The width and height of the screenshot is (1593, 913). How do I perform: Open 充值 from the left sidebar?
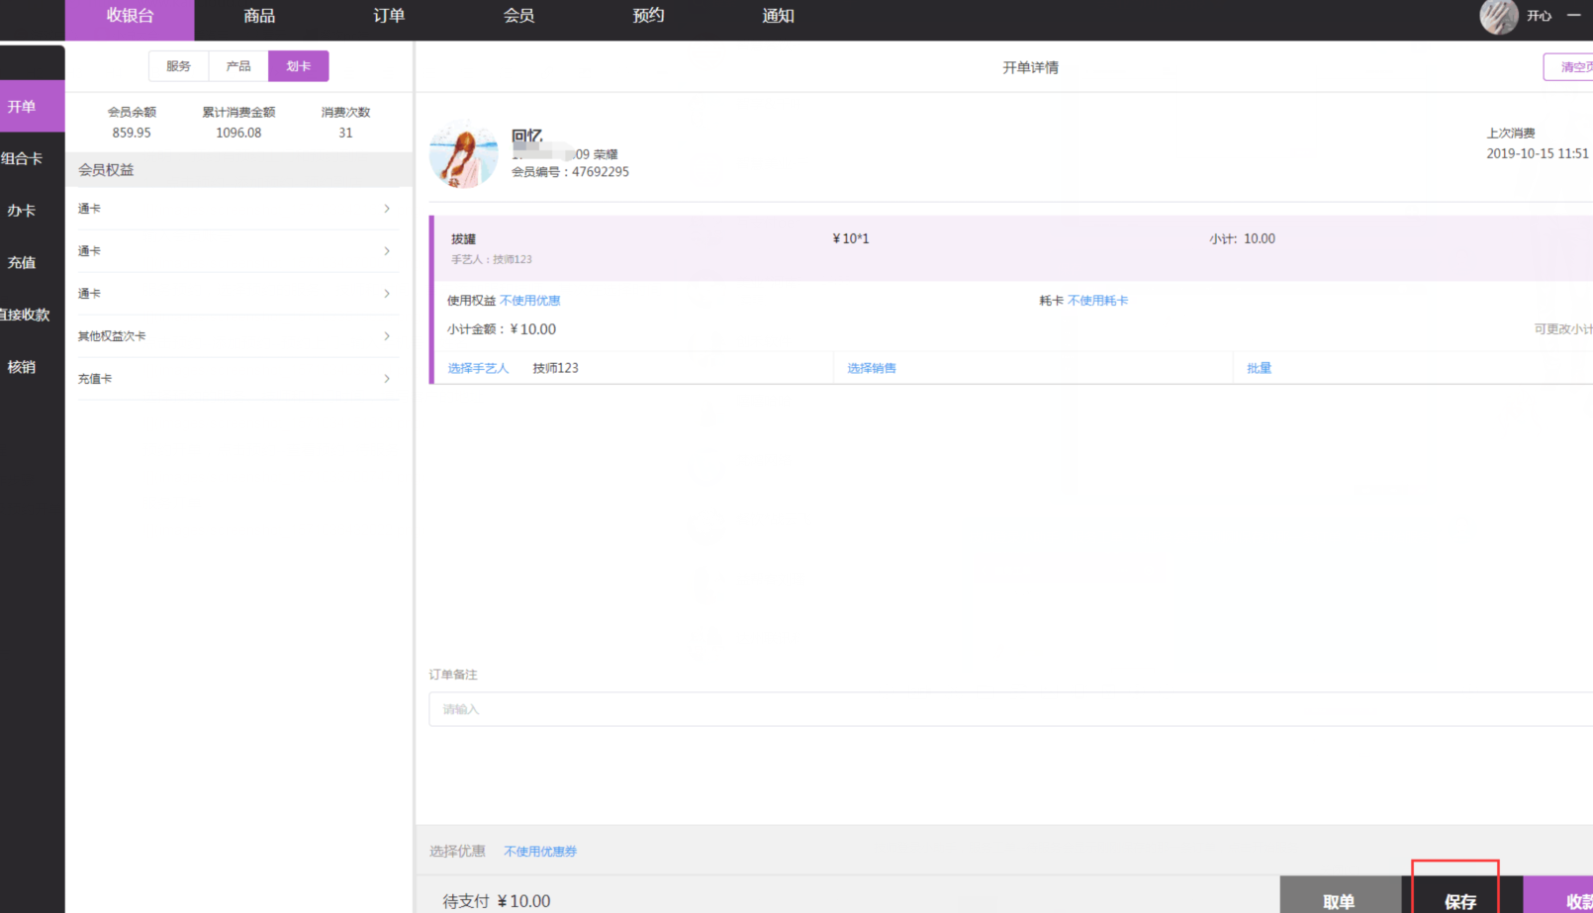[22, 263]
